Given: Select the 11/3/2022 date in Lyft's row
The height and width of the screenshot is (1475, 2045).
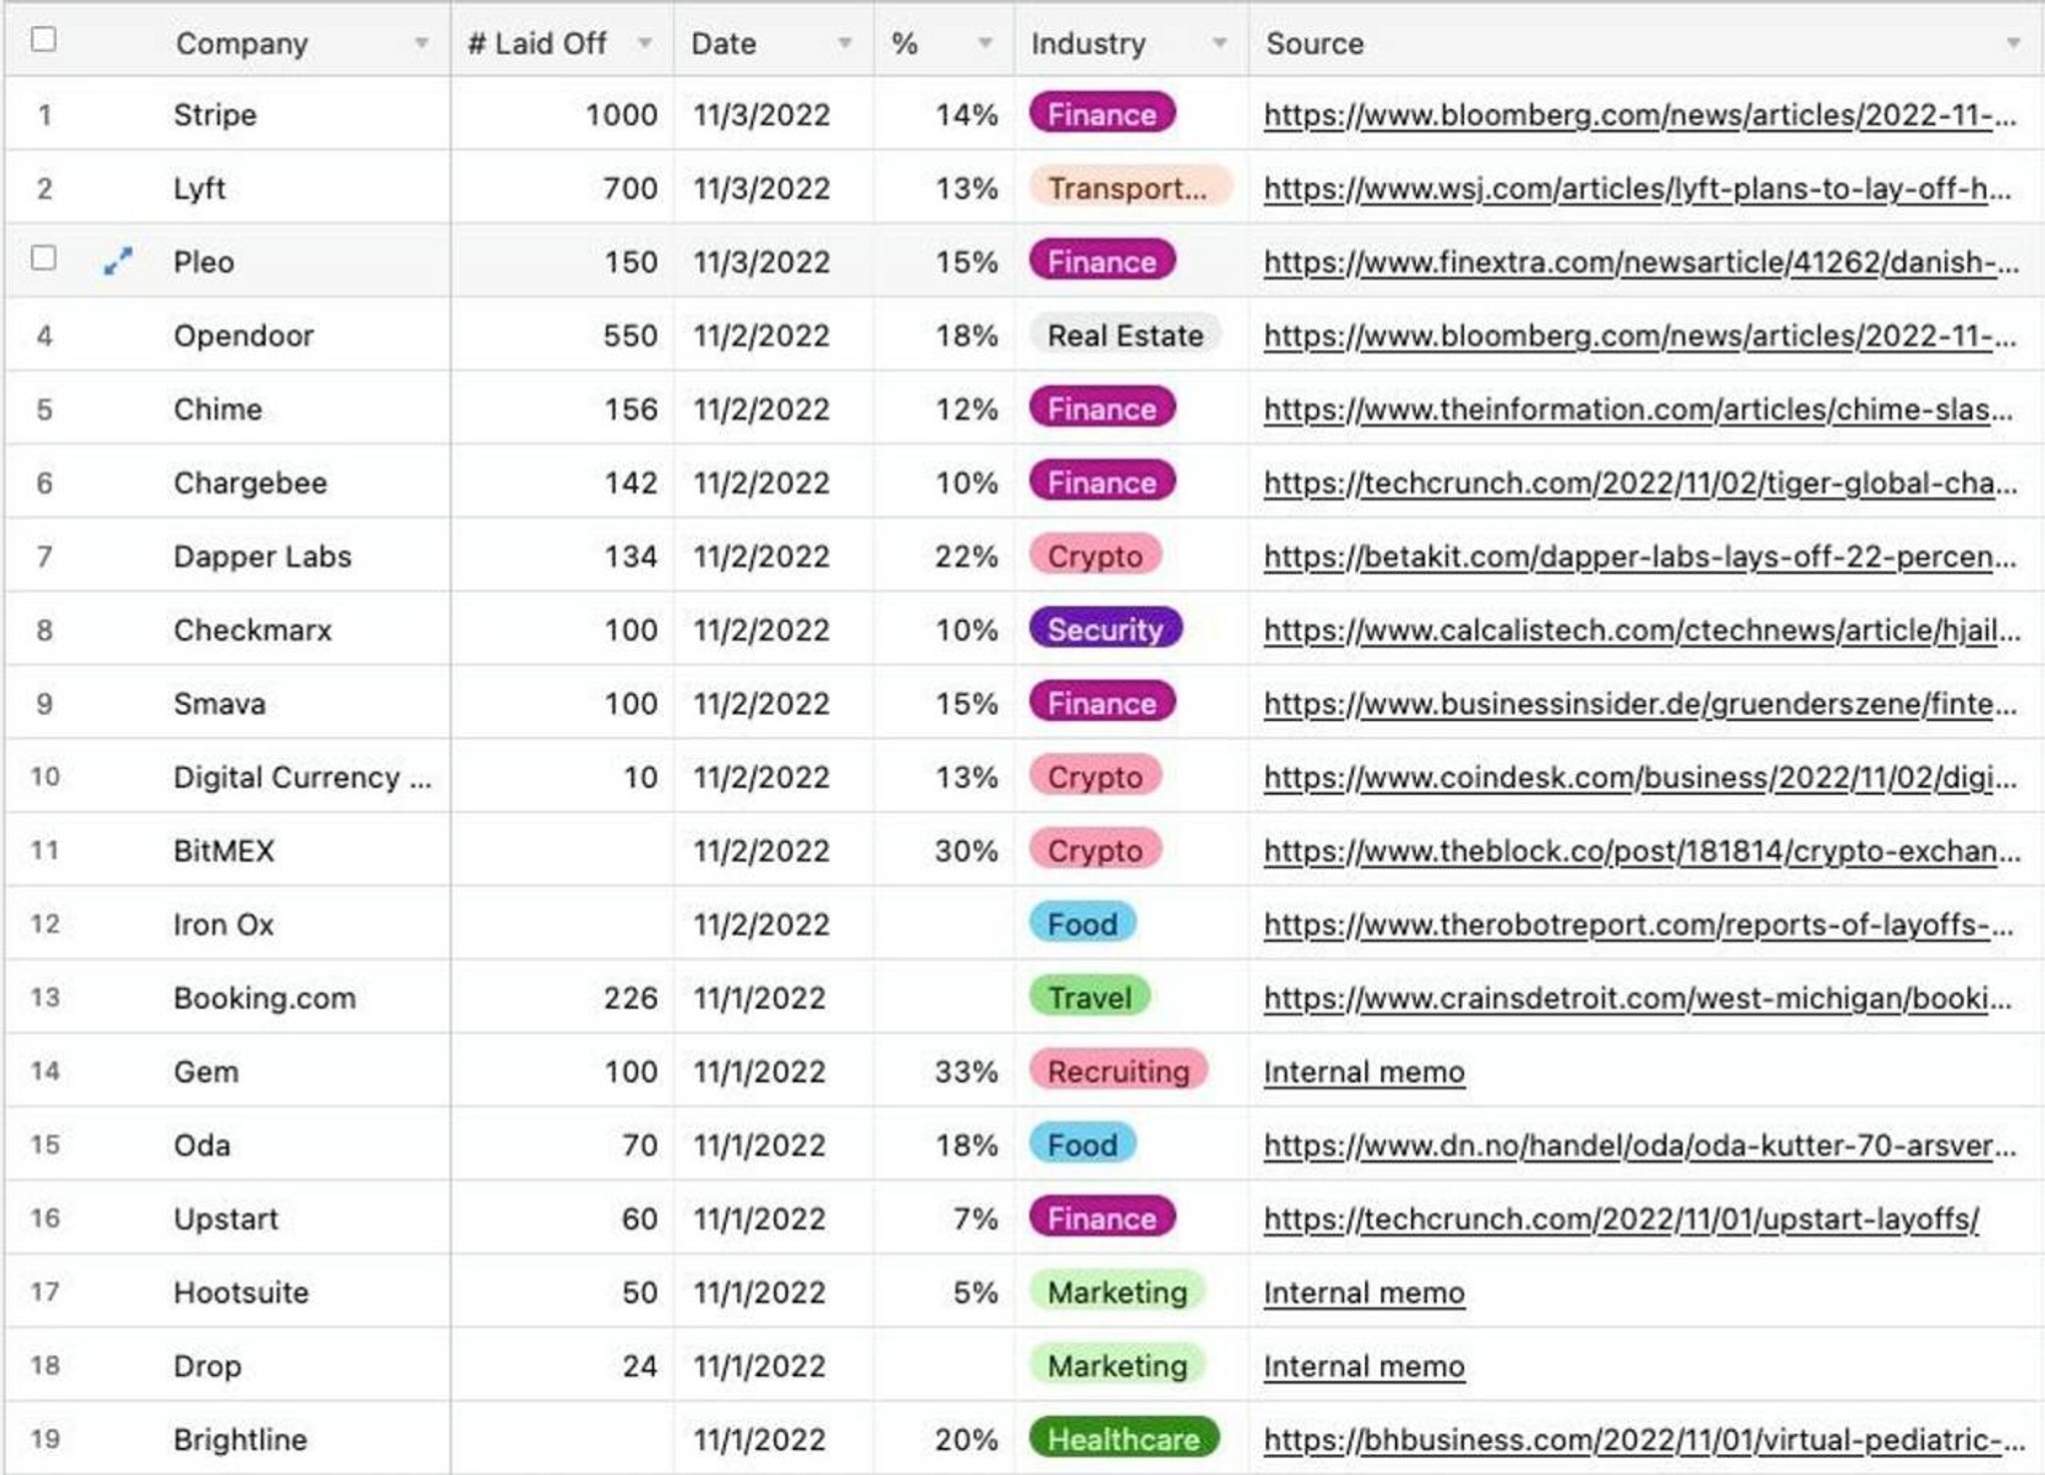Looking at the screenshot, I should pyautogui.click(x=762, y=189).
